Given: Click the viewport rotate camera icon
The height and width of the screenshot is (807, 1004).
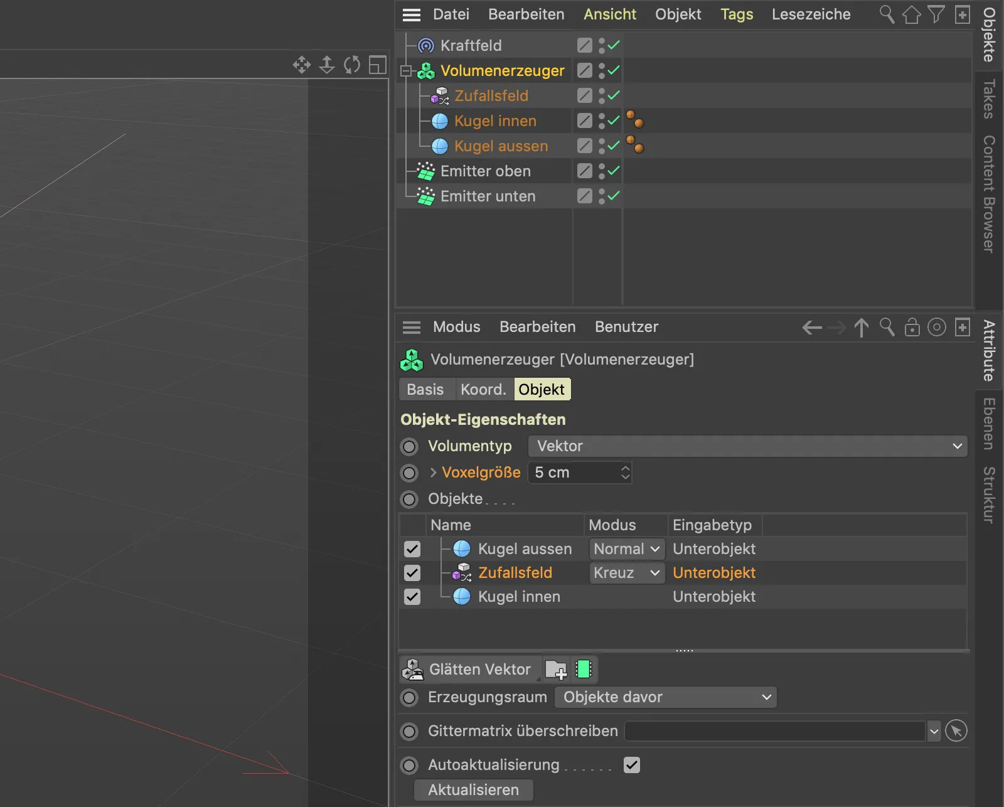Looking at the screenshot, I should tap(352, 65).
